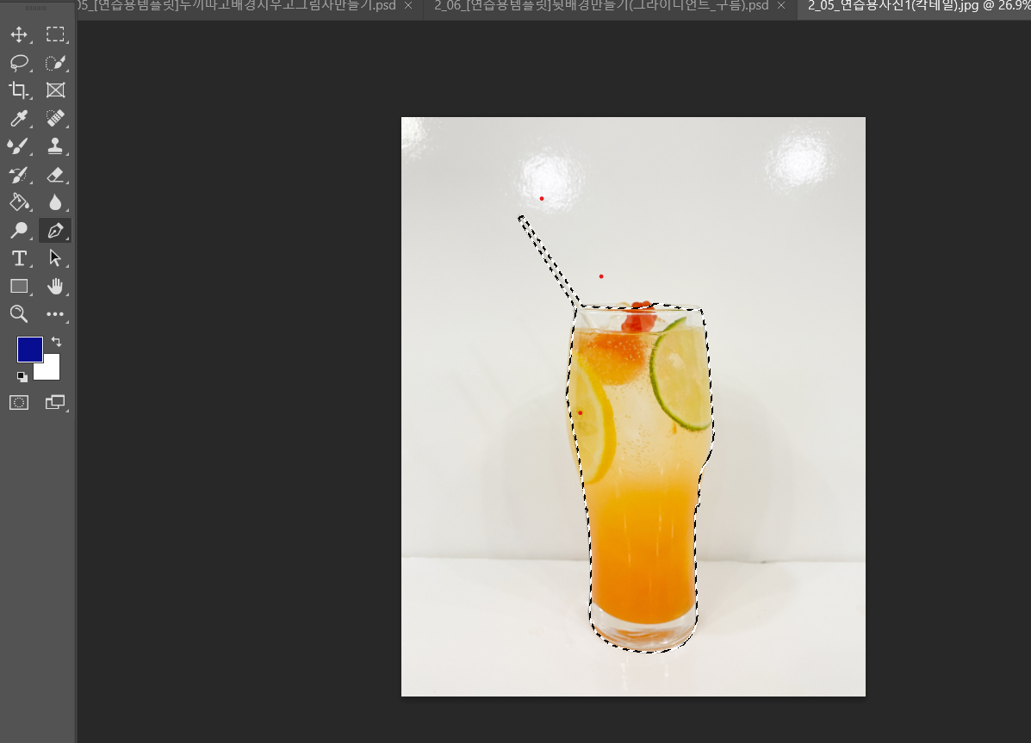Select the Spot Healing Brush tool

[55, 118]
